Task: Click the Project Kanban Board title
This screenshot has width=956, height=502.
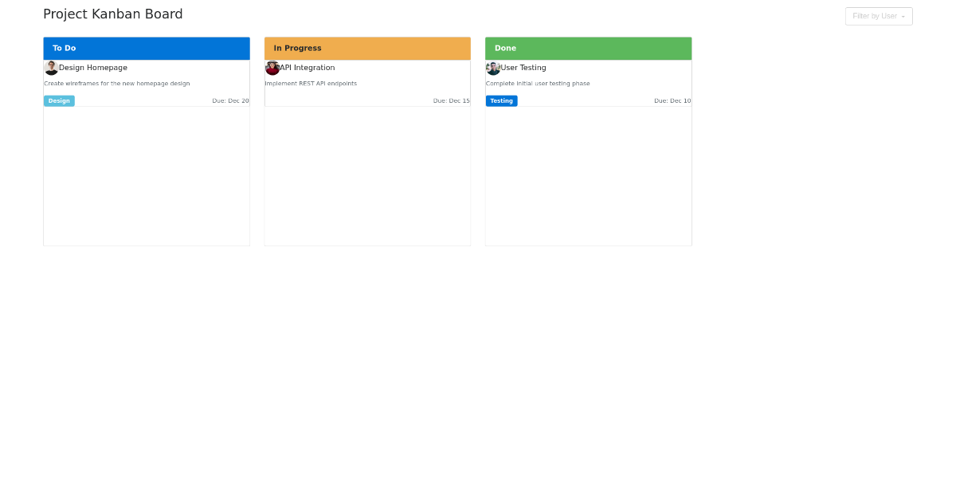Action: pos(113,14)
